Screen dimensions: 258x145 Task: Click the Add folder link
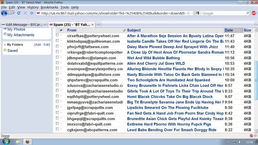click(x=38, y=45)
